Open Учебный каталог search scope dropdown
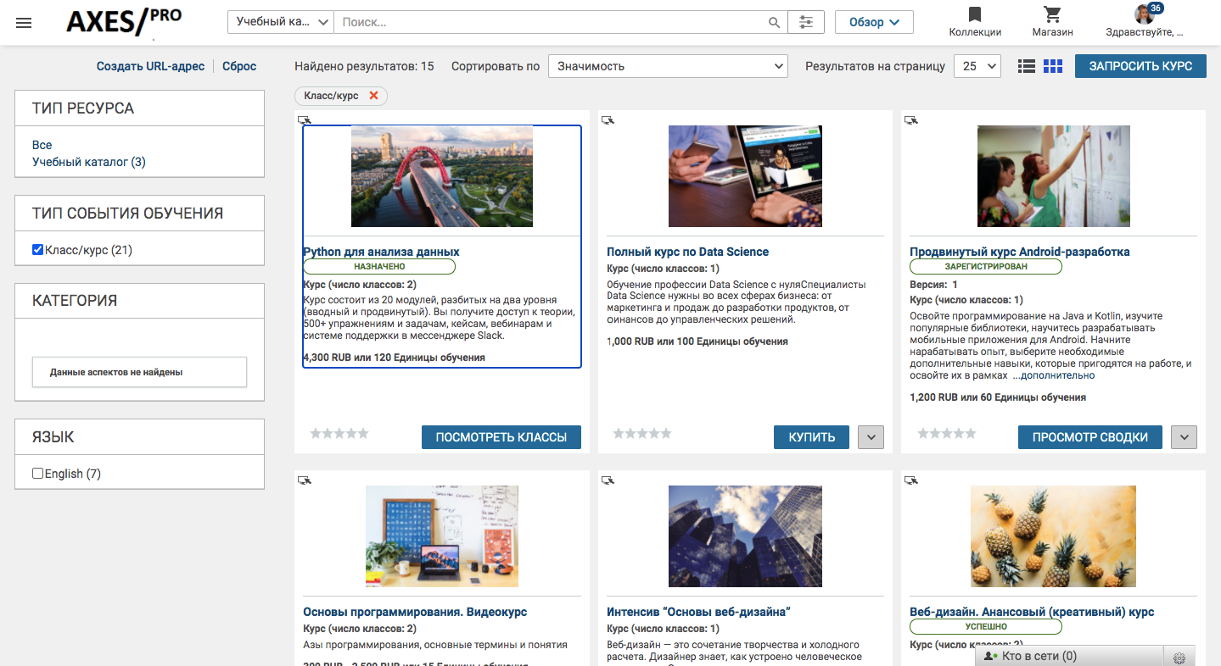The image size is (1221, 666). tap(281, 22)
